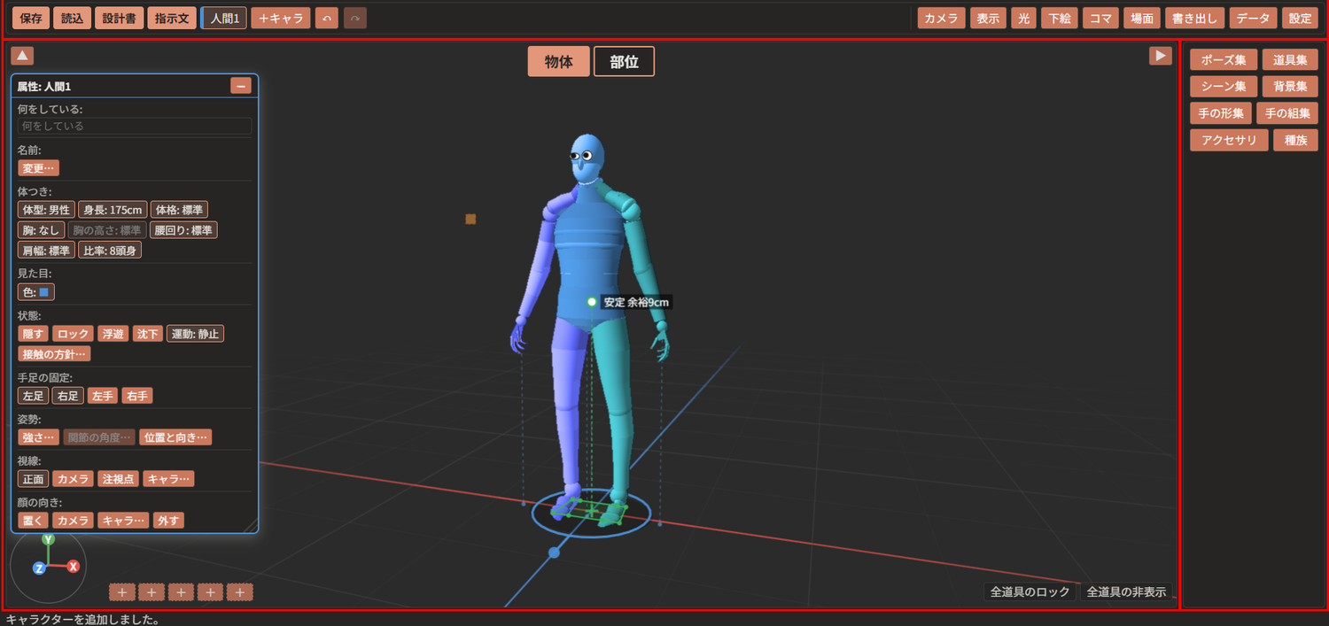Click the X axis on orientation gizmo

pos(74,567)
